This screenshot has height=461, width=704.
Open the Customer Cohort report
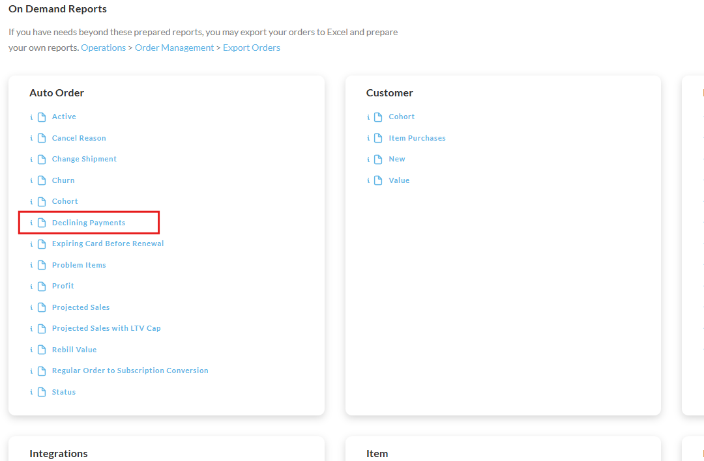click(x=402, y=117)
